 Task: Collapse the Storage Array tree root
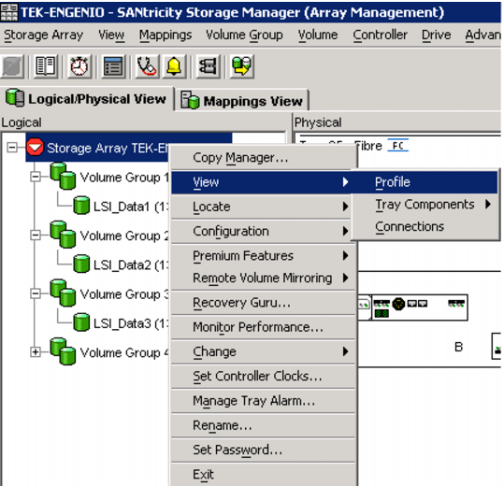coord(12,148)
